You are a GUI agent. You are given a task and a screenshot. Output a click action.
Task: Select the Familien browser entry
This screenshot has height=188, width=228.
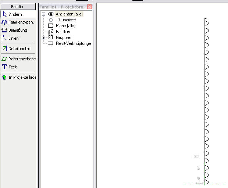pos(63,32)
